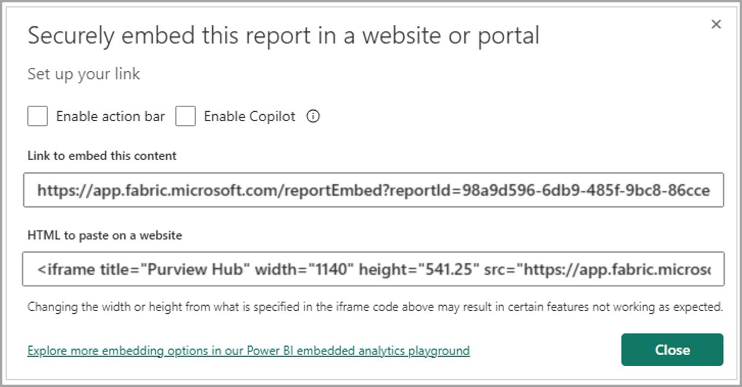Viewport: 742px width, 387px height.
Task: Click Set up your link heading
Action: click(83, 74)
